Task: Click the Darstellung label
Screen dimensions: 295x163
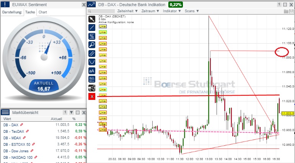Action: click(12, 12)
